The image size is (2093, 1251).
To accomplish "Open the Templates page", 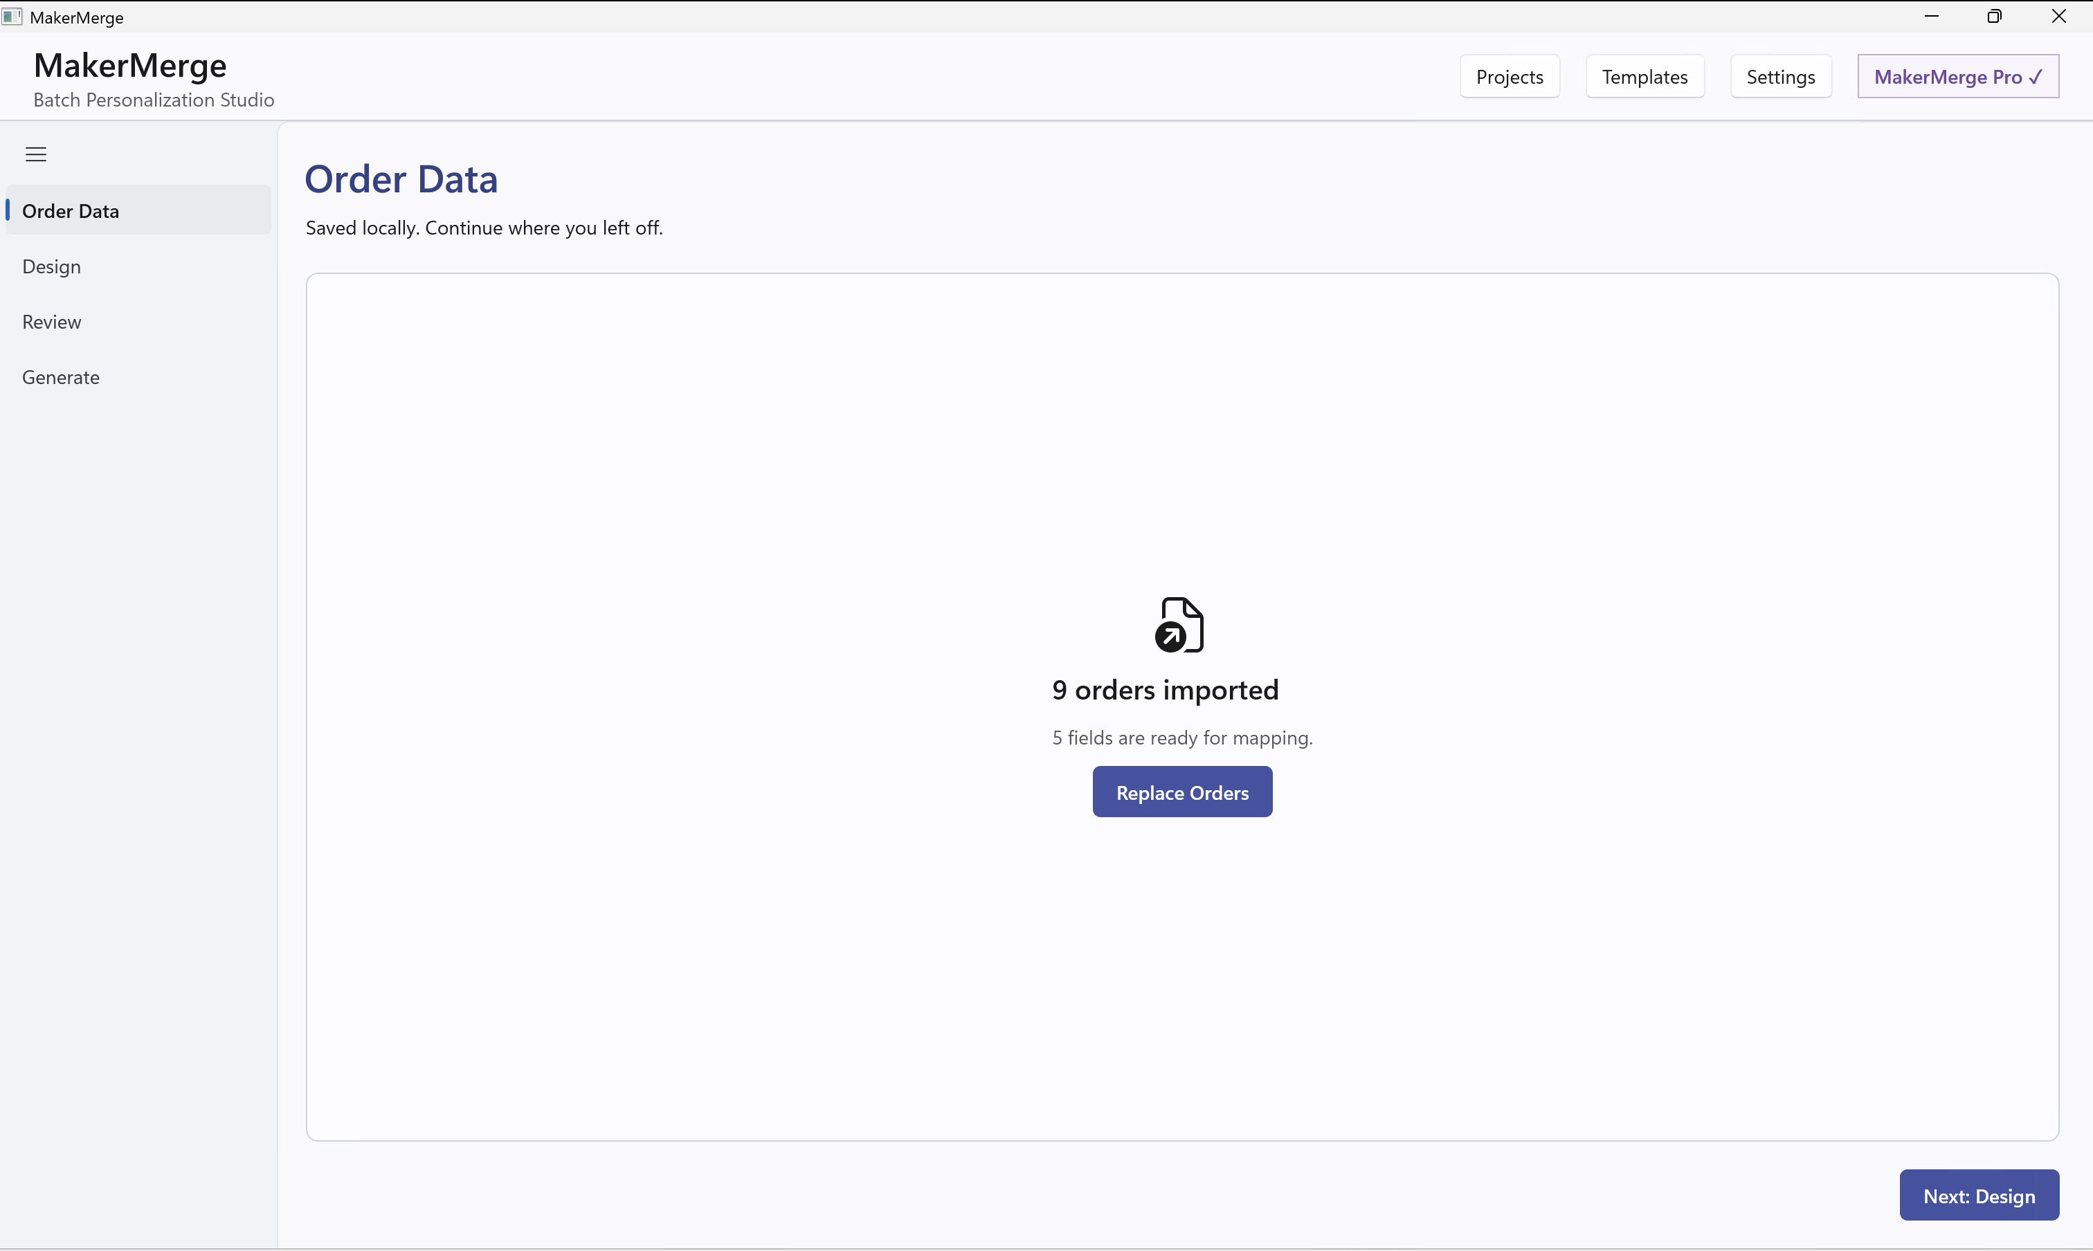I will point(1644,77).
